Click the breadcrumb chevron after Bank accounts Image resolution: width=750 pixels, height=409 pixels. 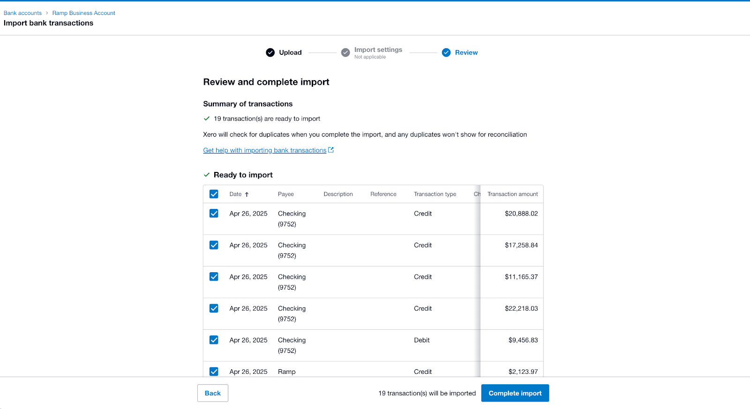(x=47, y=13)
